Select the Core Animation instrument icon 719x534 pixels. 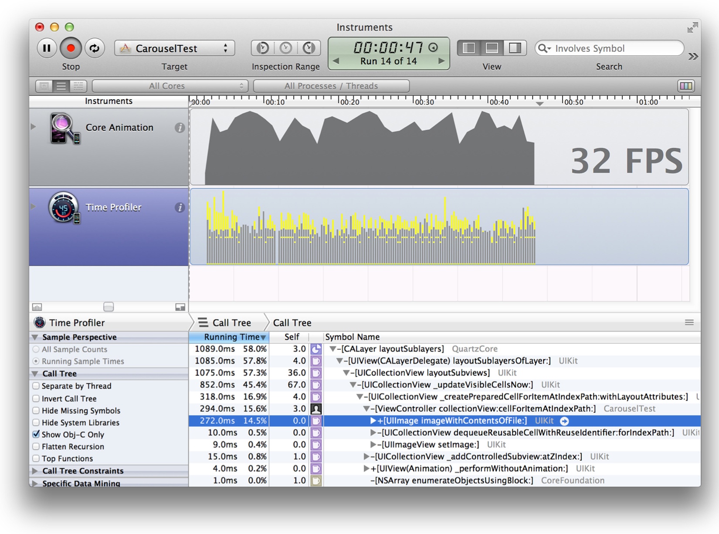click(x=64, y=128)
